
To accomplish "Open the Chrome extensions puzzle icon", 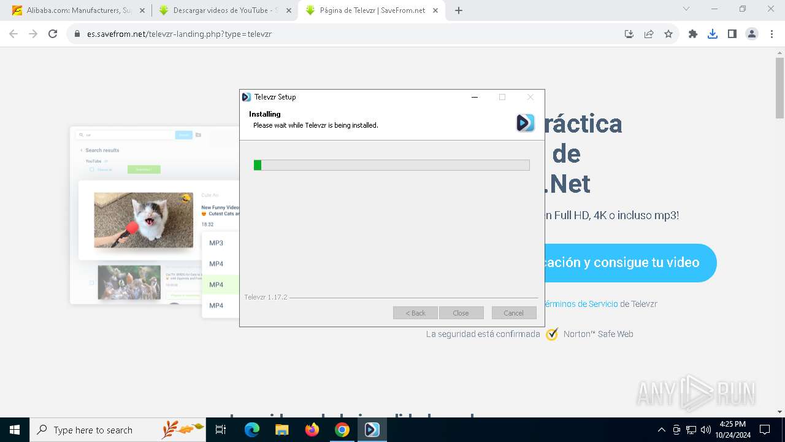I will [693, 34].
